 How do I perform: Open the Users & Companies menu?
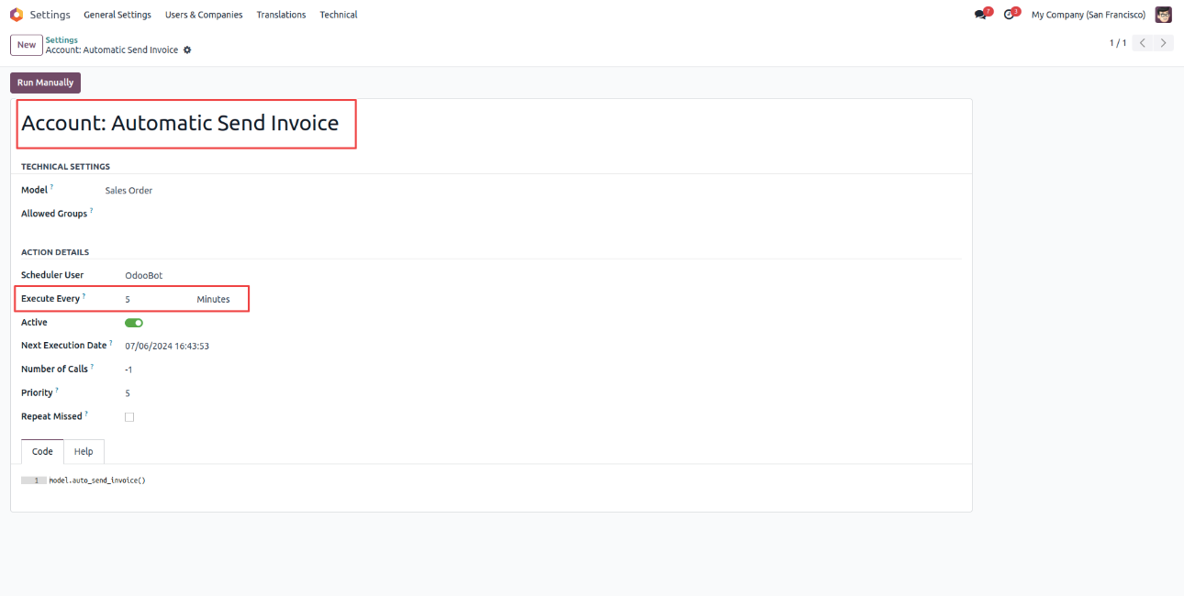point(204,15)
